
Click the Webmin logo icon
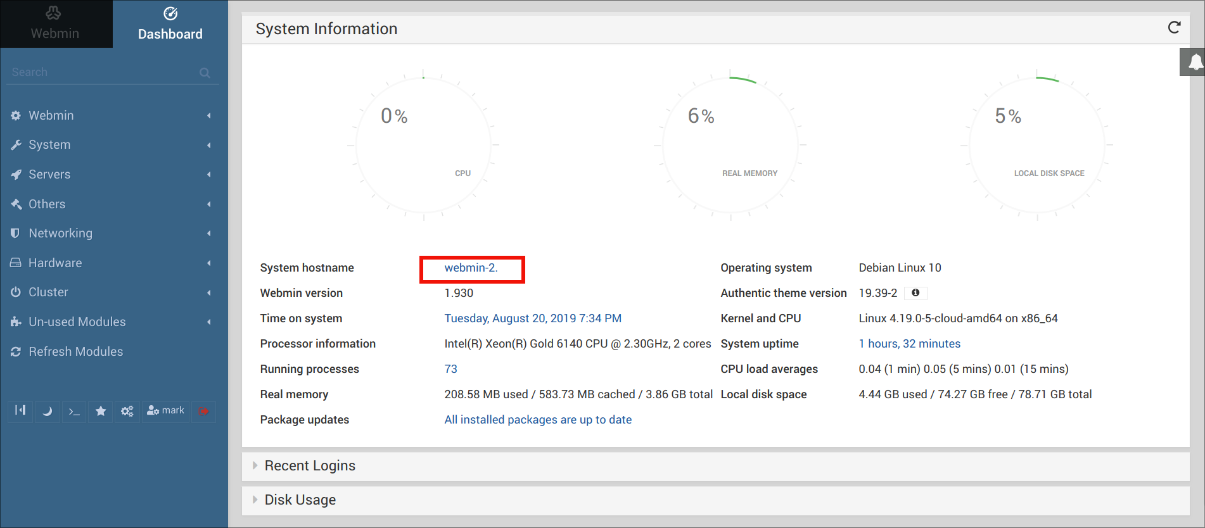click(x=54, y=13)
